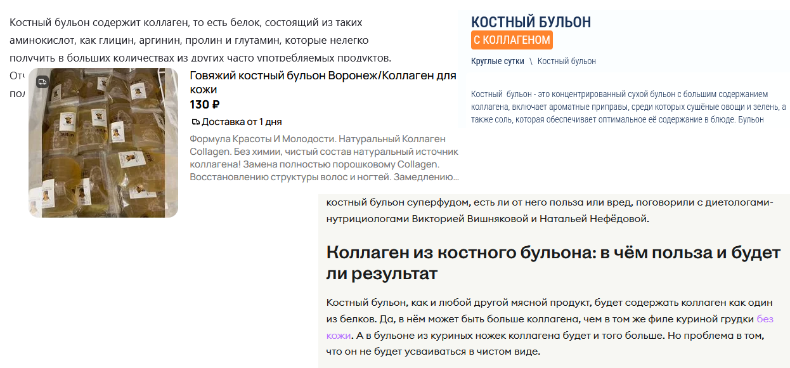Click the orange "С КОЛЛАГЕНОМ" badge
This screenshot has height=368, width=790.
click(512, 40)
